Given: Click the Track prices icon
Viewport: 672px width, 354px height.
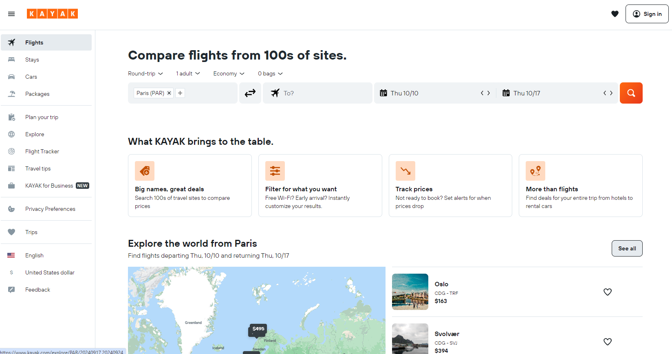Looking at the screenshot, I should click(405, 171).
